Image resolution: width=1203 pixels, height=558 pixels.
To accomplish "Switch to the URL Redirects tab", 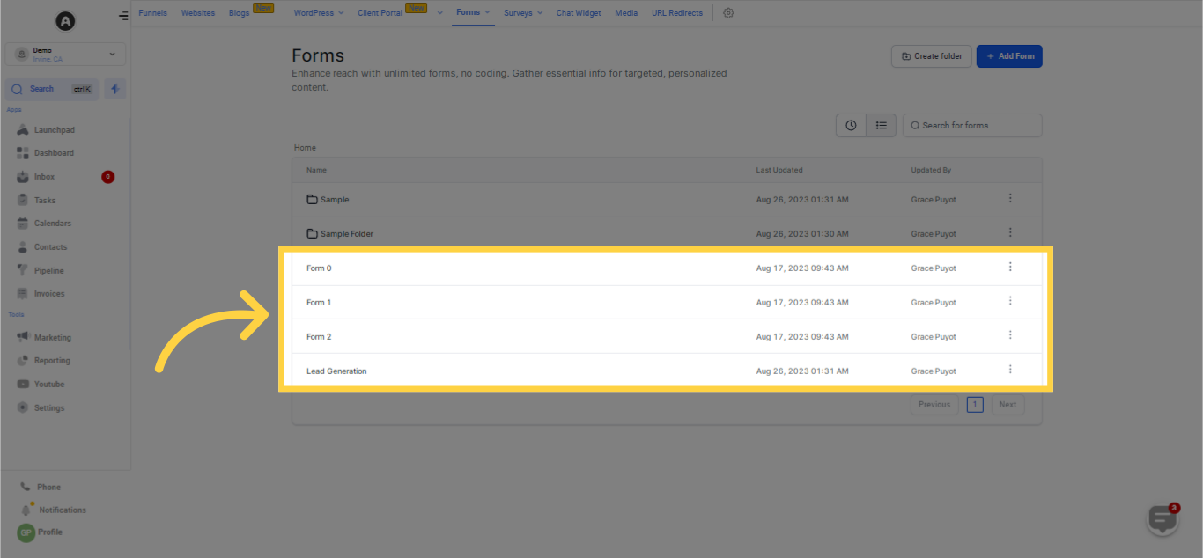I will [677, 13].
